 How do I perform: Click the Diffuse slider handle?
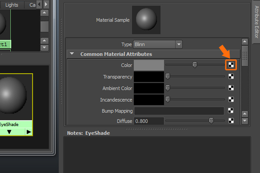tap(211, 121)
